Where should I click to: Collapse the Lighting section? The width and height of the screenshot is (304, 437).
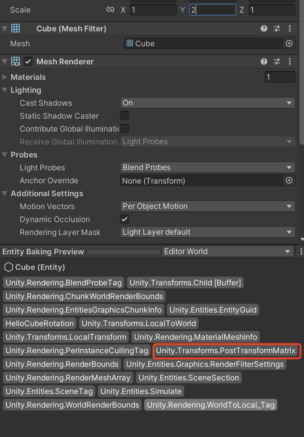[5, 90]
